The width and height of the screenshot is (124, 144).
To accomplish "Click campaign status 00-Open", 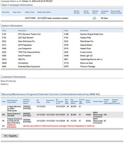I will [x=104, y=18].
